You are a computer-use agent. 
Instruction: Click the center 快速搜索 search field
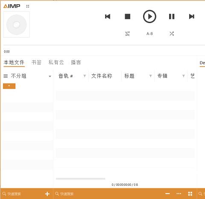pyautogui.click(x=67, y=194)
